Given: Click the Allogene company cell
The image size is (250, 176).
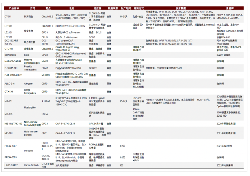Looking at the screenshot, I should tap(28, 84).
